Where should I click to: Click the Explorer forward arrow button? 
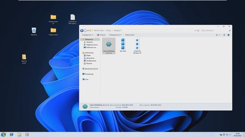point(85,30)
